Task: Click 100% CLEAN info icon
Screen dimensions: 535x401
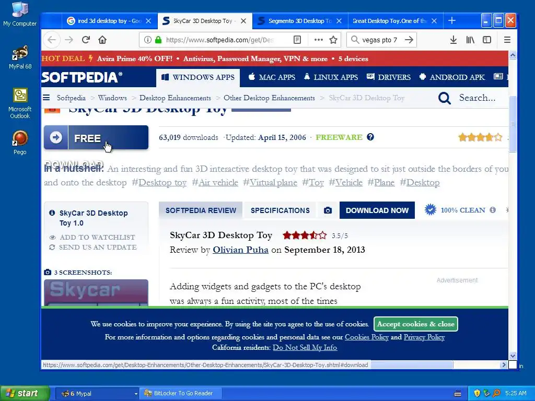Action: (493, 210)
